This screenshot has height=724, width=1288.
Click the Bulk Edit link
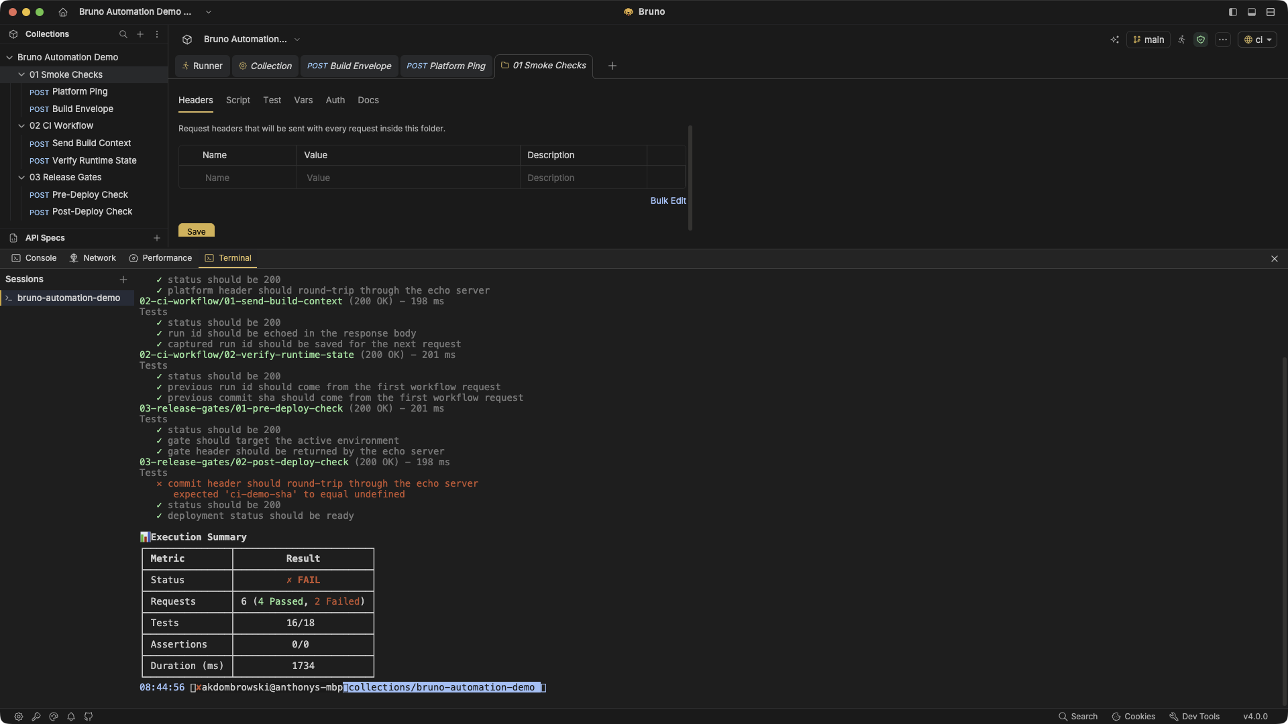coord(668,201)
